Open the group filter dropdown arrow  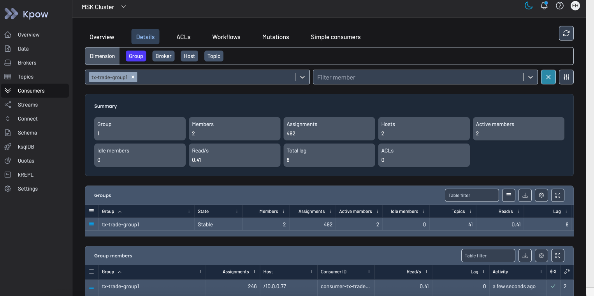tap(302, 77)
